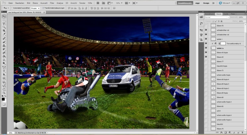Image resolution: width=247 pixels, height=135 pixels.
Task: Select the Lasso tool
Action: (x=4, y=24)
